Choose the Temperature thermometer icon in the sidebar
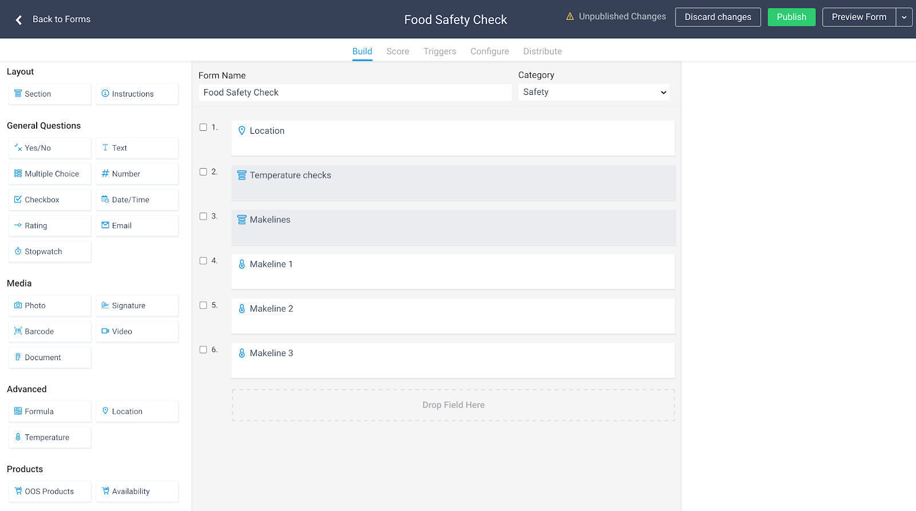Image resolution: width=916 pixels, height=511 pixels. 18,437
